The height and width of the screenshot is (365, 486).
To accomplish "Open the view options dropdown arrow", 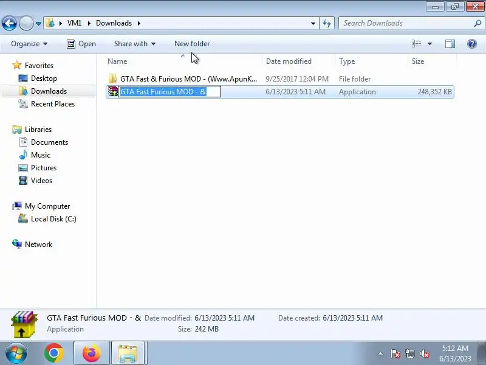I will point(430,44).
